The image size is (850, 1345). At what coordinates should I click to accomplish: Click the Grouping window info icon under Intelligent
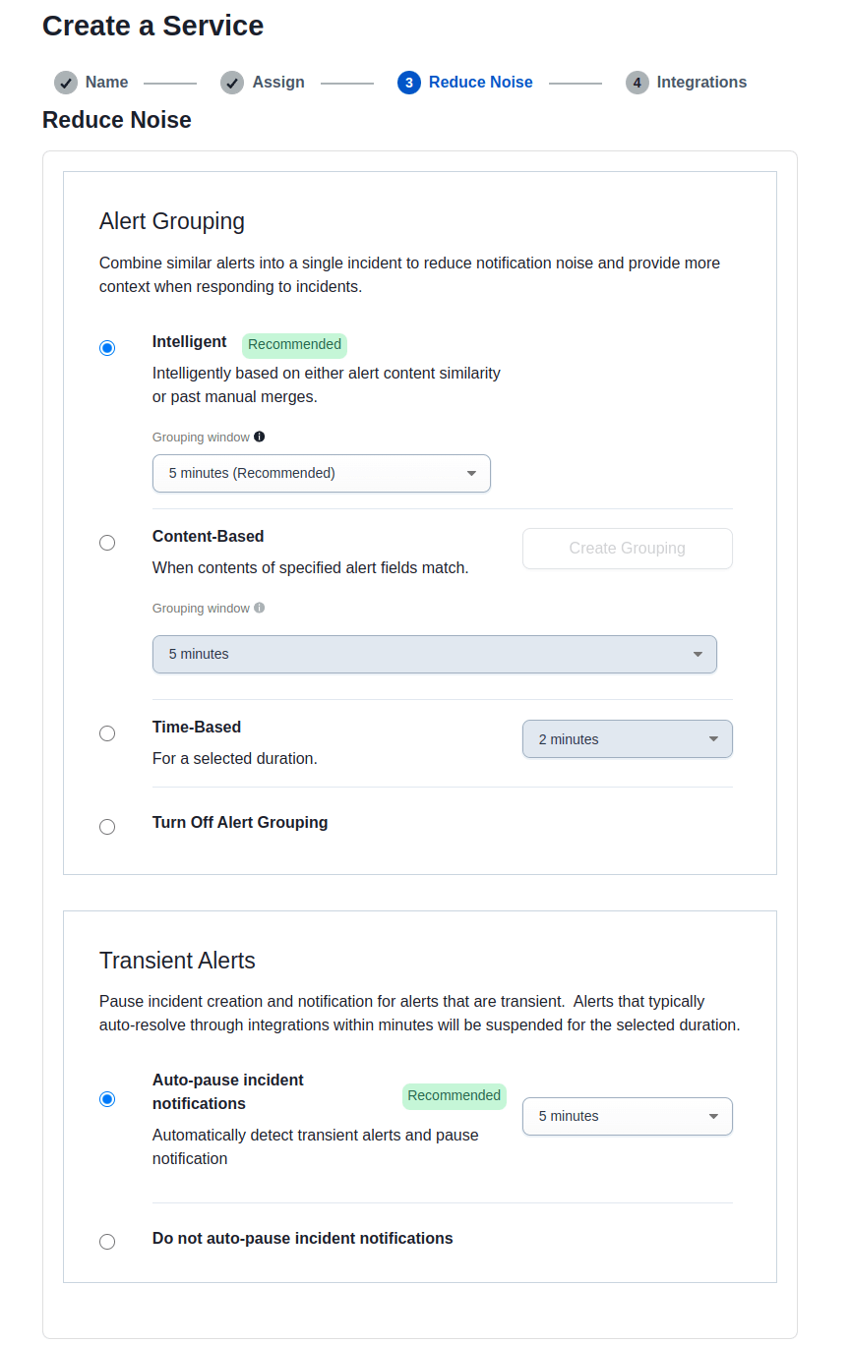(x=259, y=436)
